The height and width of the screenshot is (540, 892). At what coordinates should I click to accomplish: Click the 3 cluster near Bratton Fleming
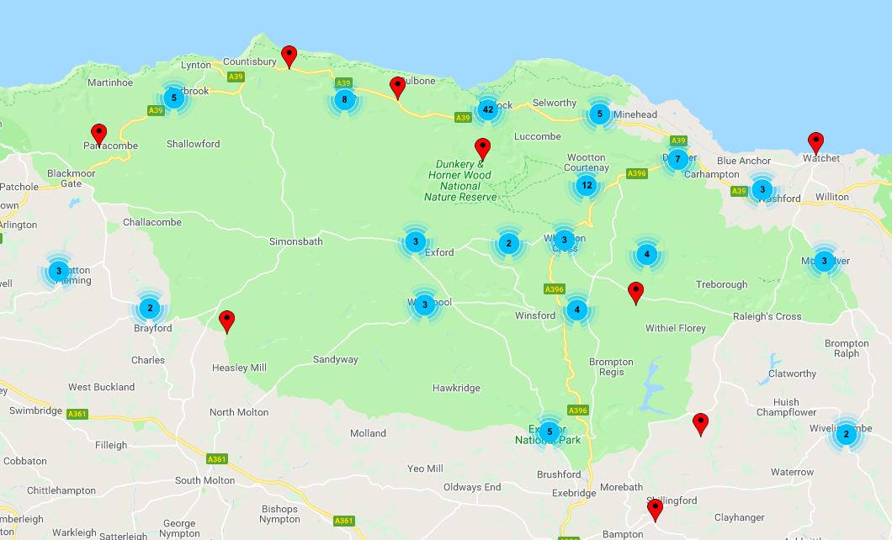(x=58, y=272)
